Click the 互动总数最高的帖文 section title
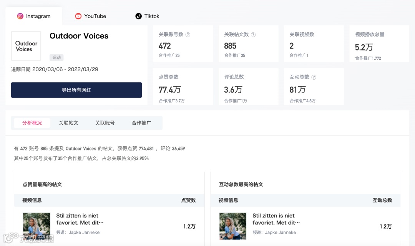The width and height of the screenshot is (415, 246). (241, 184)
